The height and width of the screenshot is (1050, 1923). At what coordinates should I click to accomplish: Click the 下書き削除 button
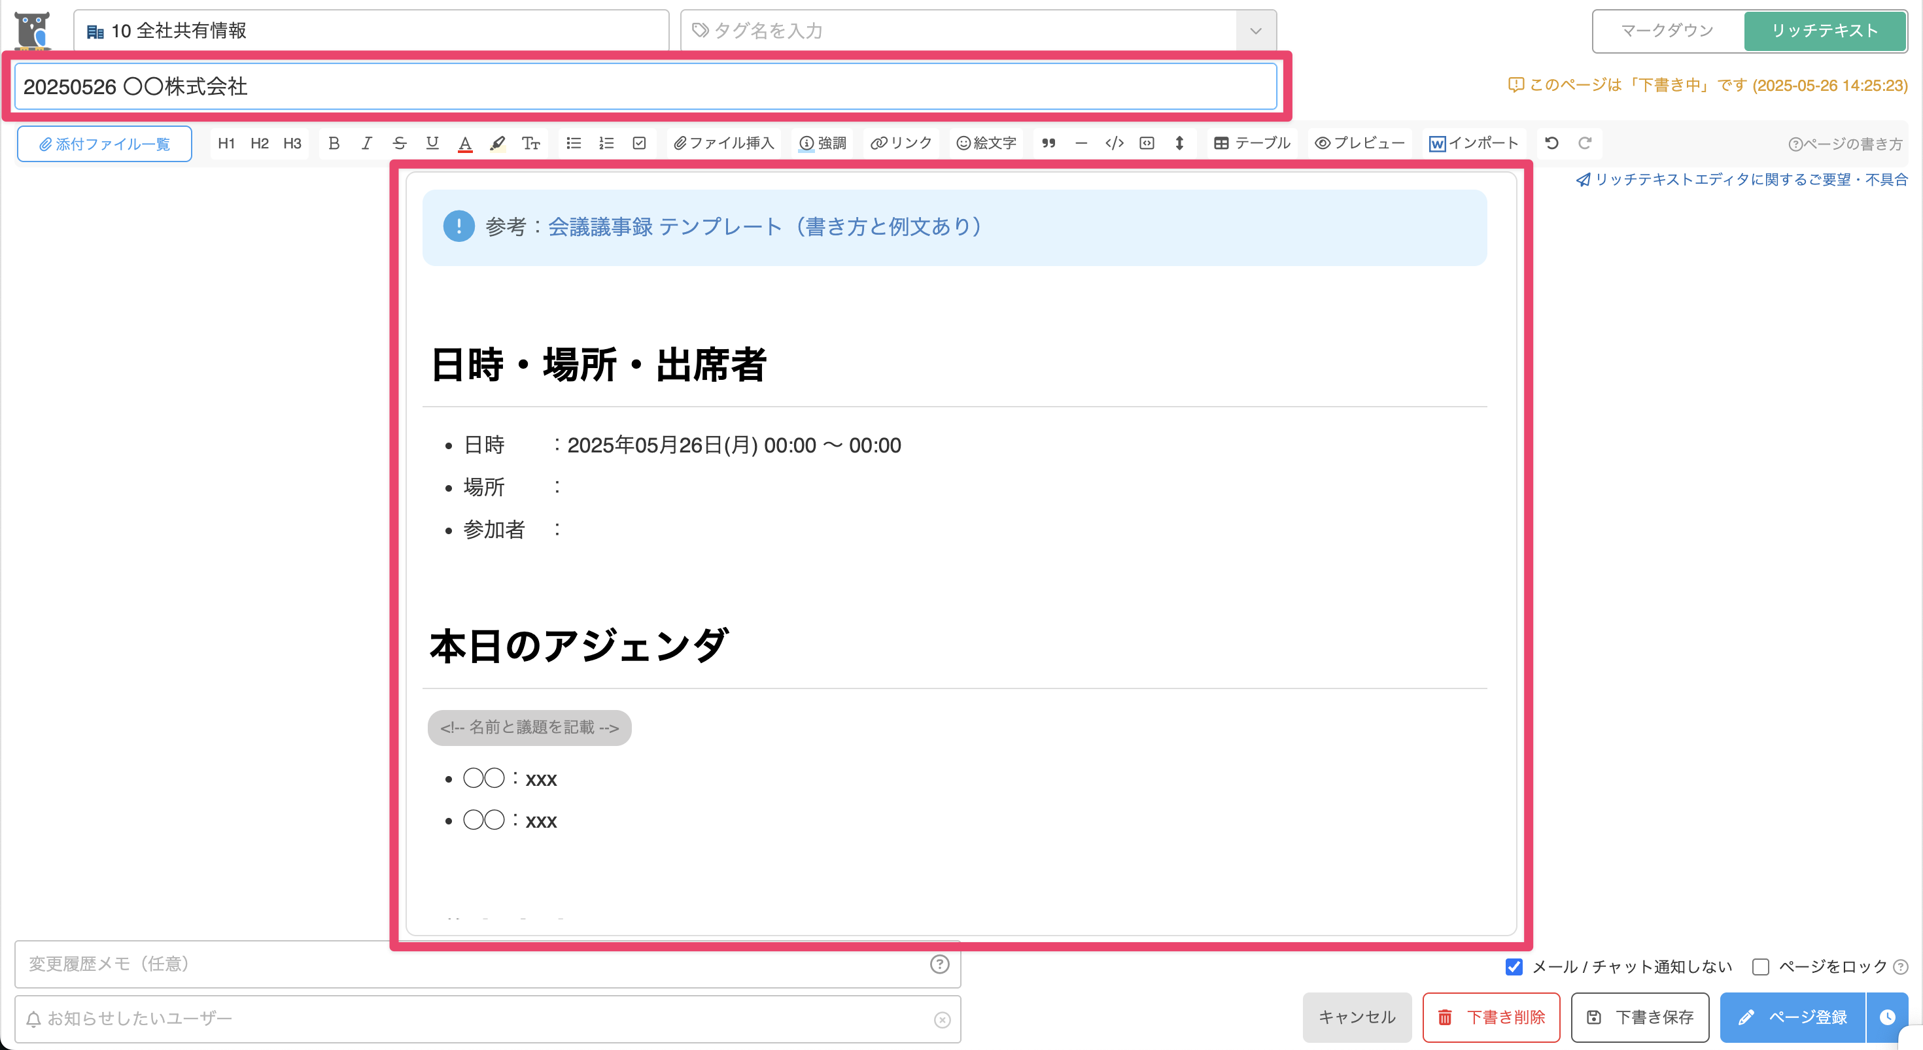point(1491,1017)
